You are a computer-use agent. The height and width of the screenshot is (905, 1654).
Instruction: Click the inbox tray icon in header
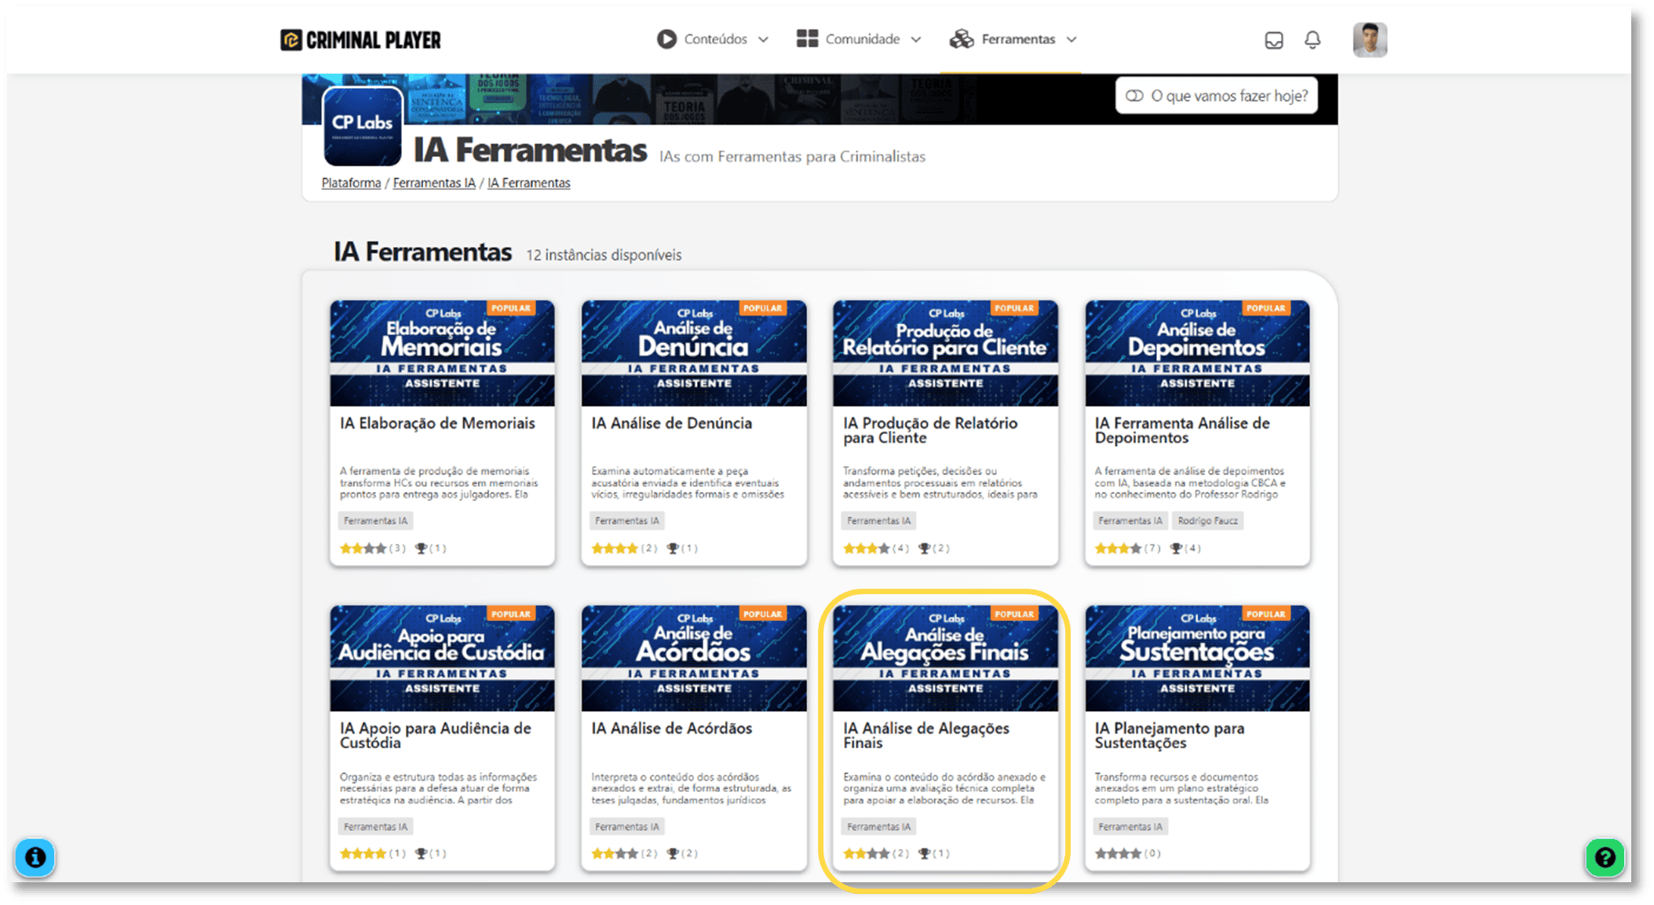(x=1273, y=40)
